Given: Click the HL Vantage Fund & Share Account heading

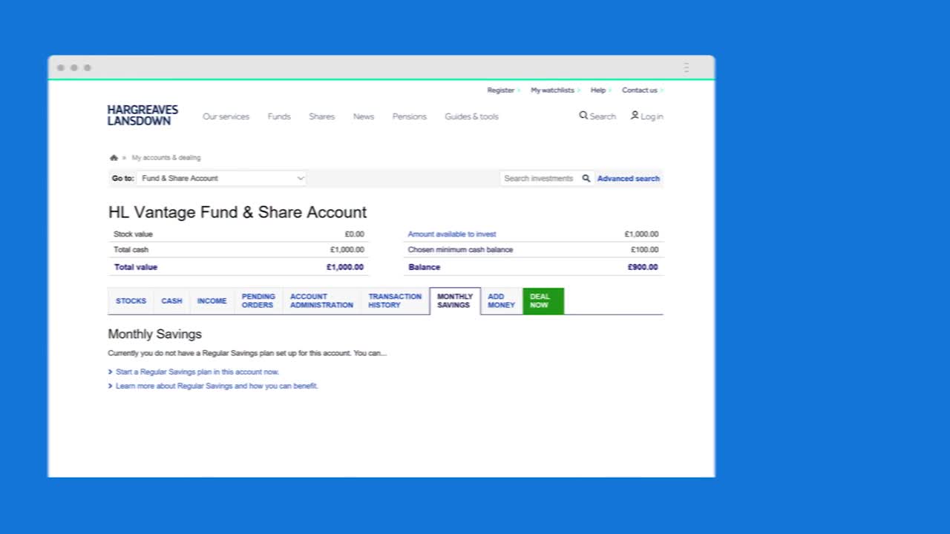Looking at the screenshot, I should pyautogui.click(x=237, y=212).
